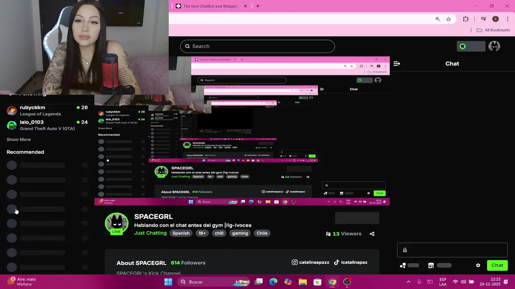Image resolution: width=515 pixels, height=289 pixels.
Task: Collapse the chat panel with arrow icon
Action: click(397, 63)
